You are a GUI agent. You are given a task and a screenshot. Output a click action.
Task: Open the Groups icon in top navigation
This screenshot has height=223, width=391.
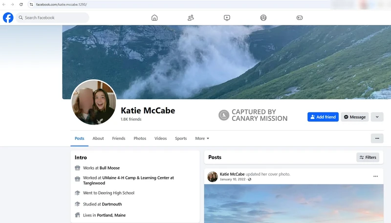[263, 18]
